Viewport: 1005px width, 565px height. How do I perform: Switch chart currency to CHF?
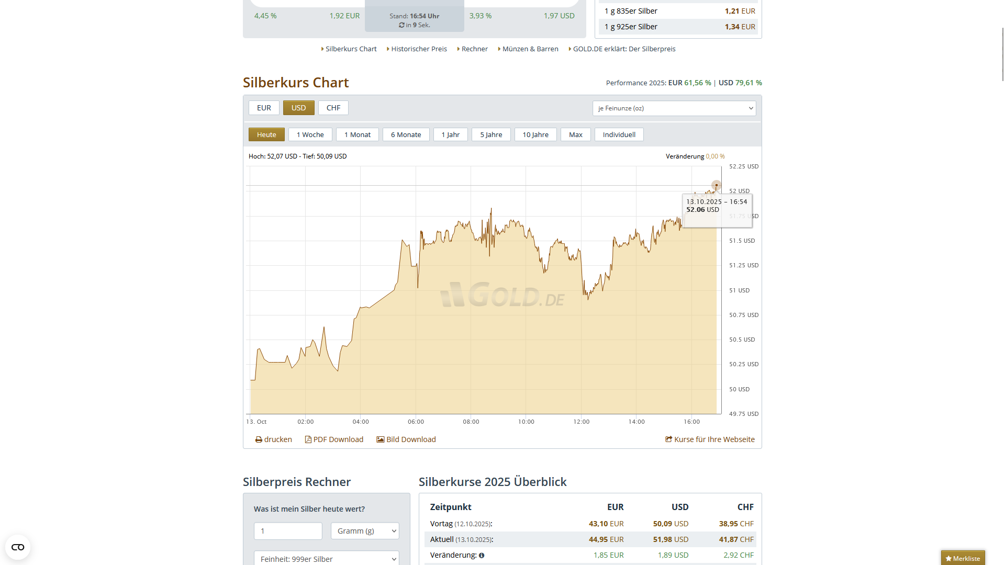click(x=333, y=108)
